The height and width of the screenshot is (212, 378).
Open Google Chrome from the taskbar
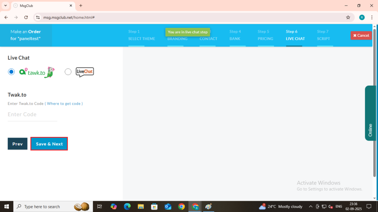pos(182,206)
